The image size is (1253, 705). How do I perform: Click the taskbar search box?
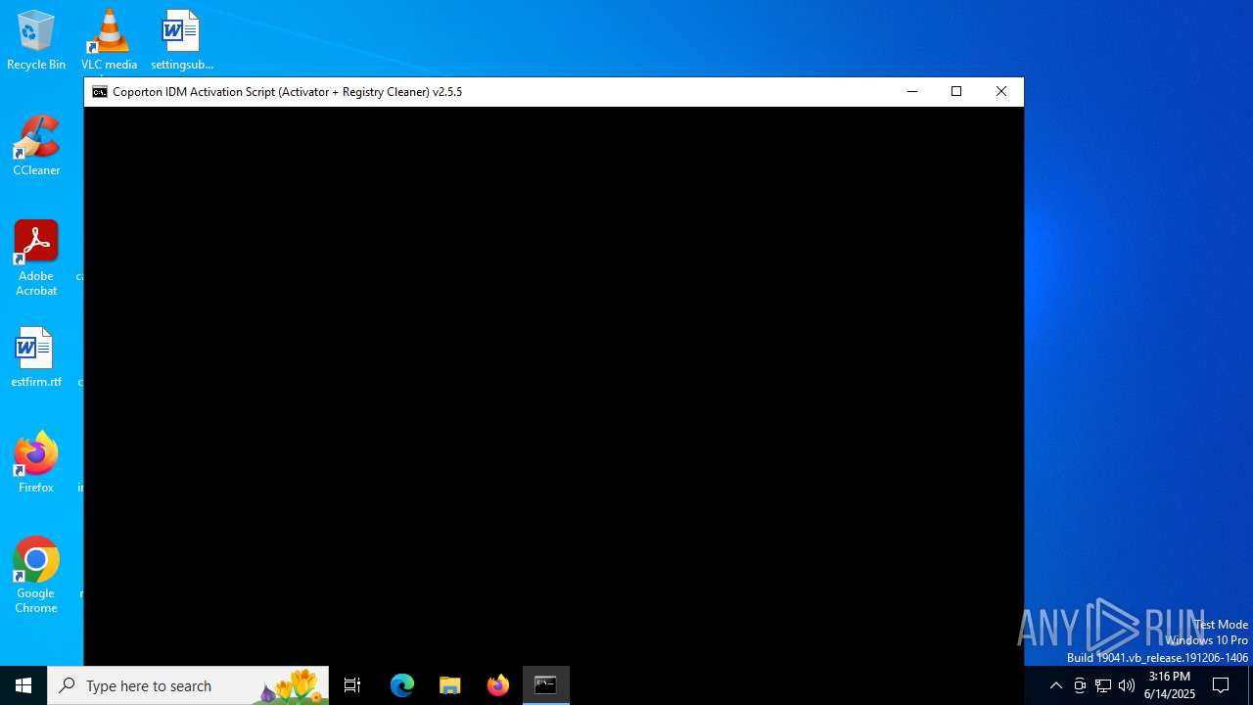pyautogui.click(x=188, y=685)
